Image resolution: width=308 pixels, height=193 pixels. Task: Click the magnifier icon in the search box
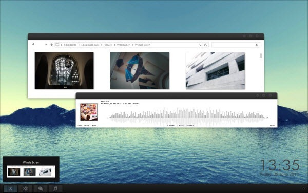pos(257,45)
